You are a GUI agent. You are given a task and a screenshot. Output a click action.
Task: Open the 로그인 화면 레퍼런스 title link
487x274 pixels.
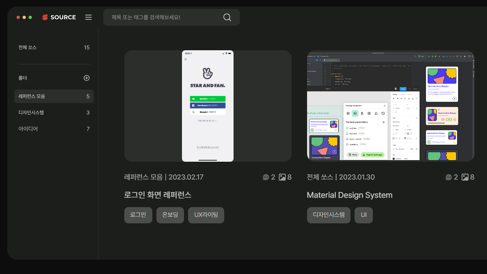(158, 195)
